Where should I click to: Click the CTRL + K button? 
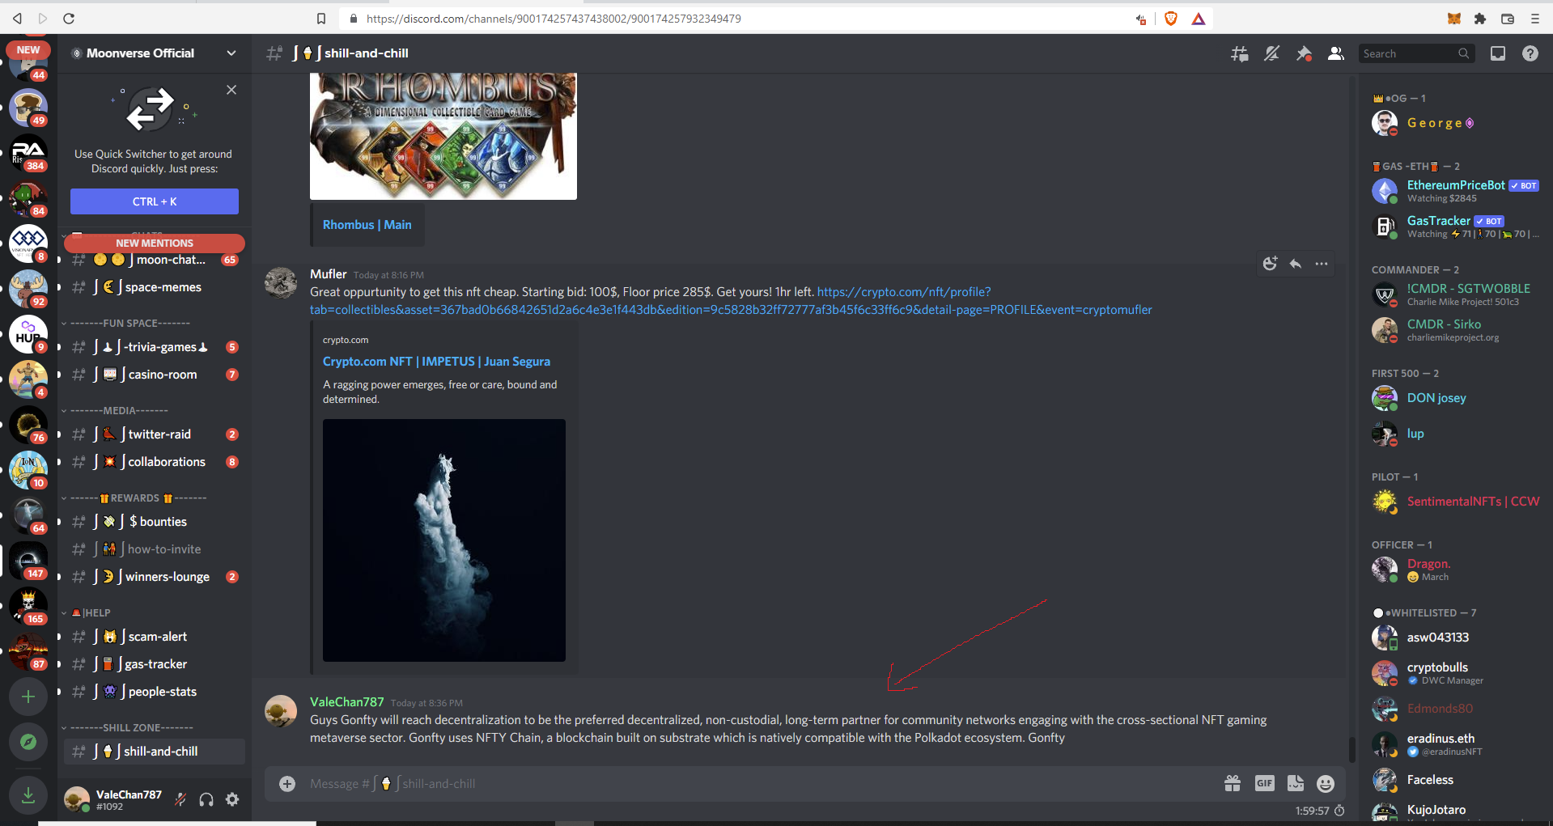155,201
